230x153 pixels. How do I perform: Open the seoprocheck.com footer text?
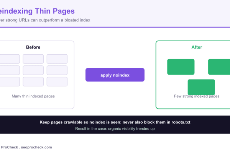(x=36, y=147)
